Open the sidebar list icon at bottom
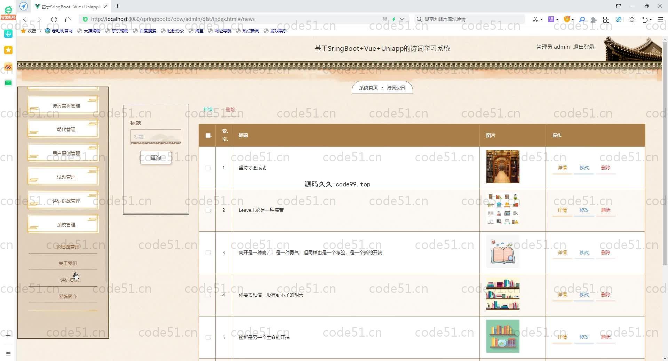 coord(8,354)
